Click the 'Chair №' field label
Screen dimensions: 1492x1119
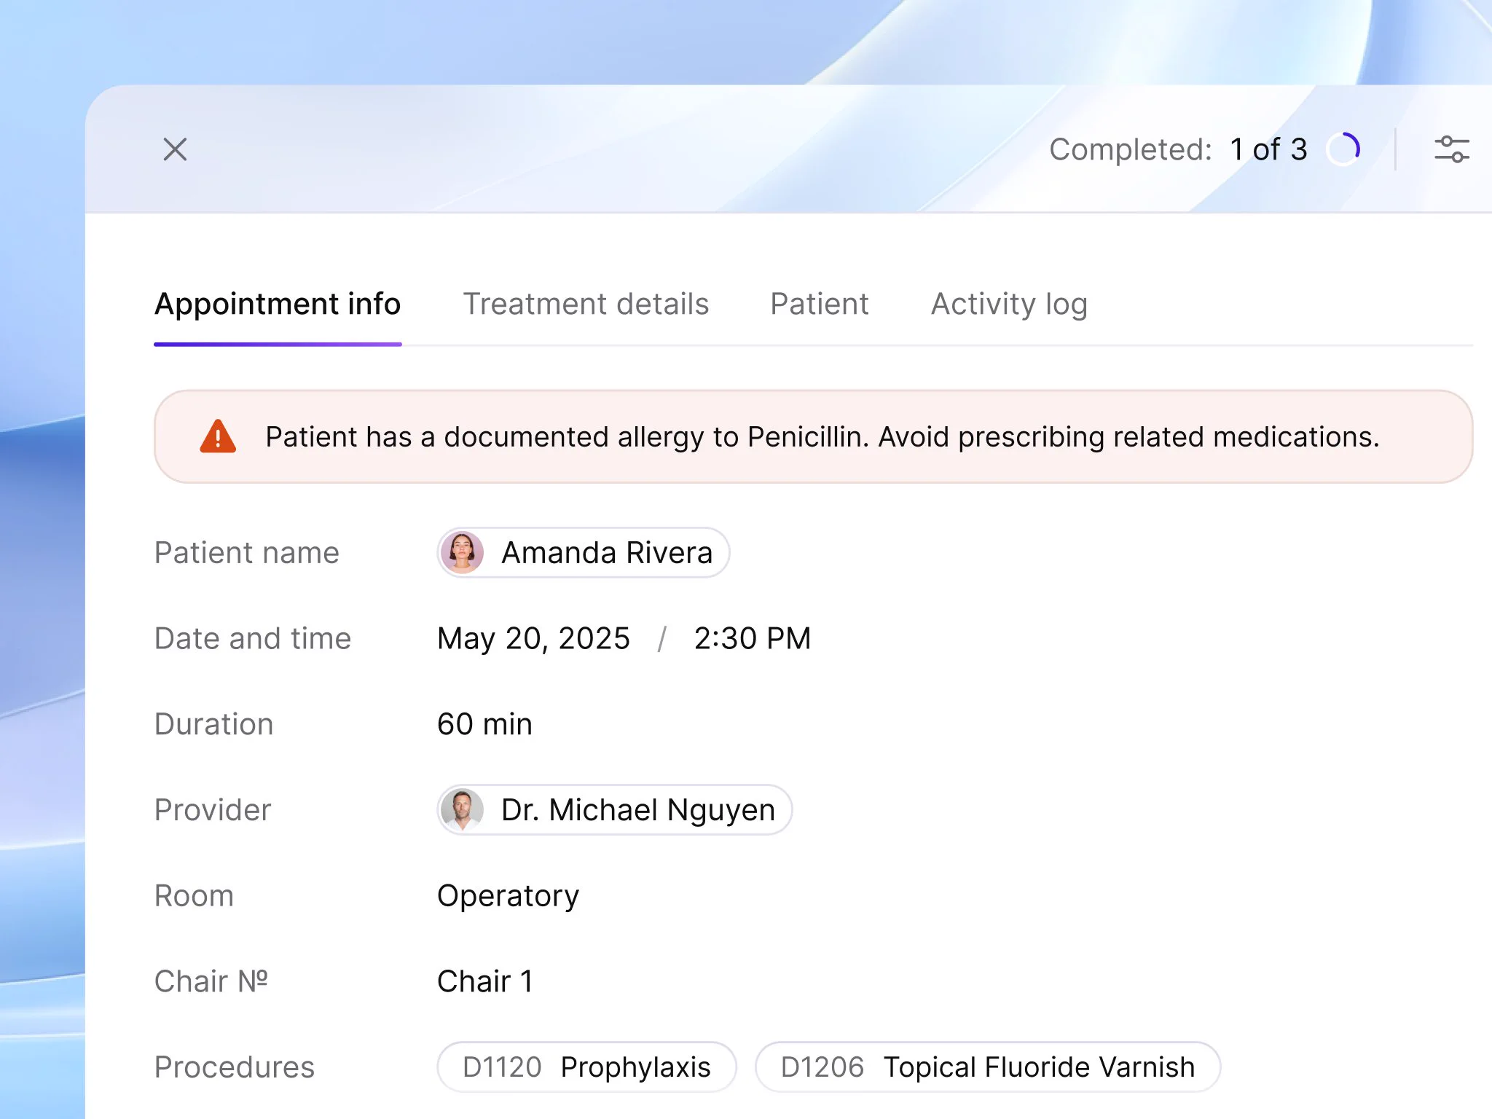(211, 981)
